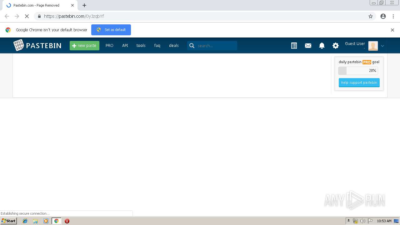Click the Chrome taskbar icon
The image size is (400, 225).
pos(56,221)
